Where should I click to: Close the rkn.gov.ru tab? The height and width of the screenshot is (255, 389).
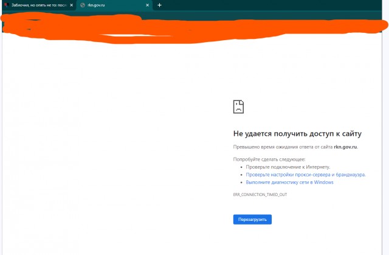(147, 5)
